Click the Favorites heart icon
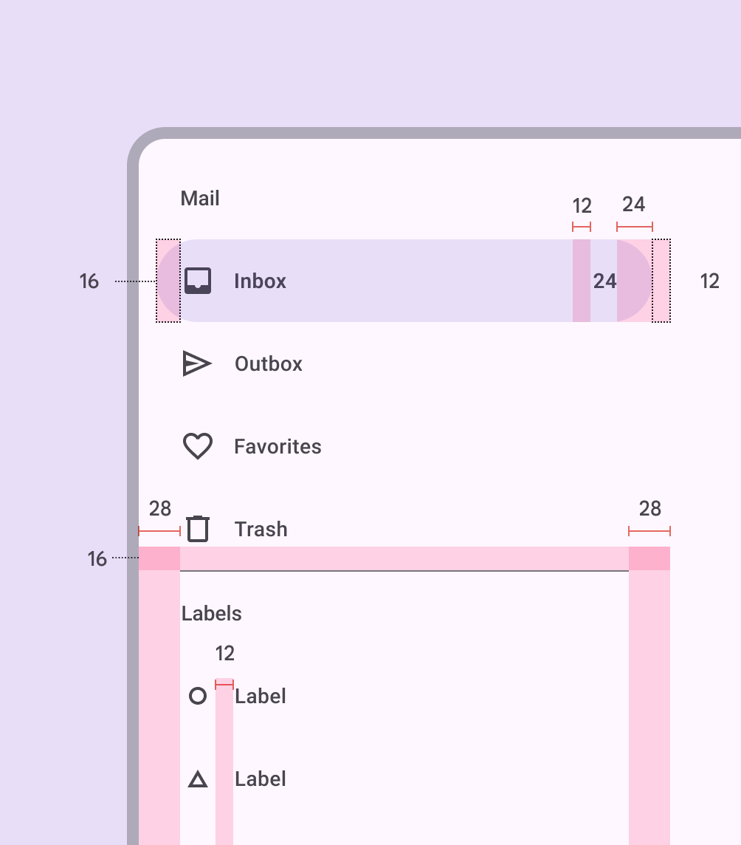 click(198, 446)
